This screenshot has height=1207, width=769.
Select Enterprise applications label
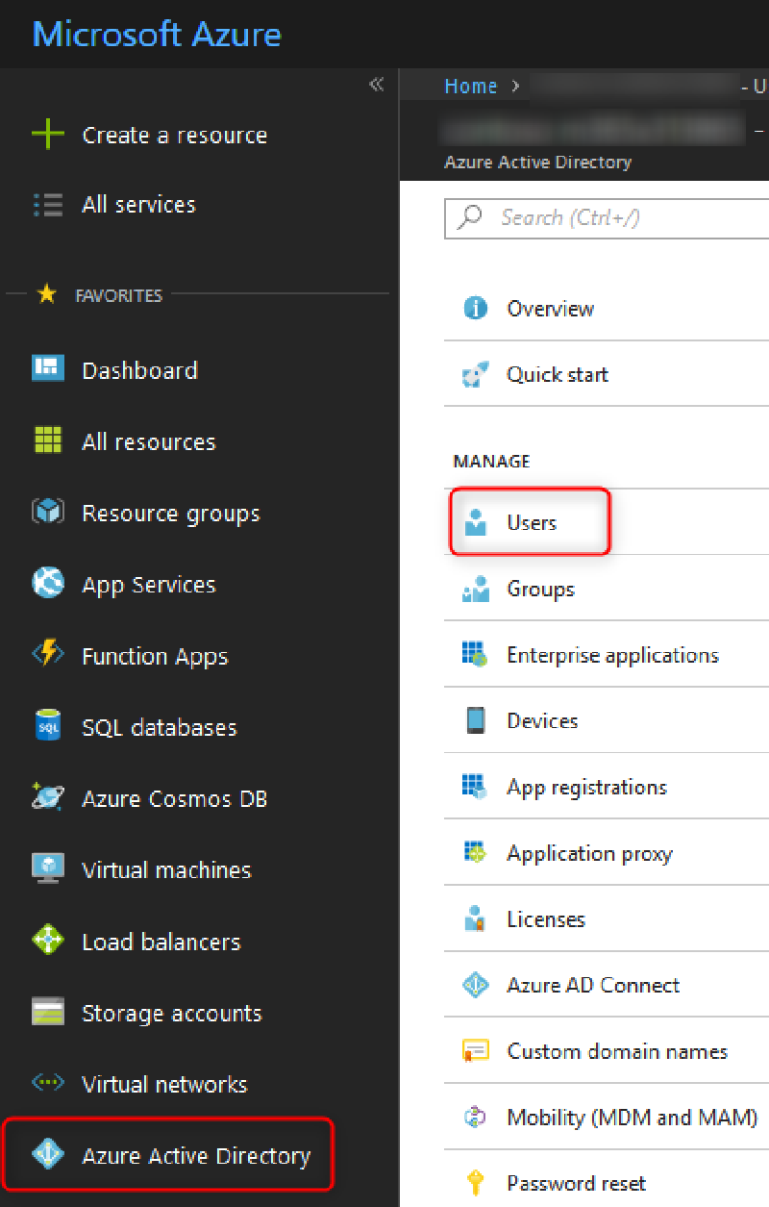click(612, 655)
